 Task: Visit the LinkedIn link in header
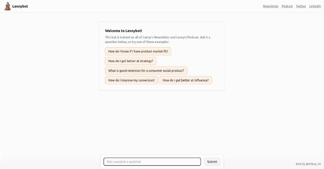[x=315, y=6]
